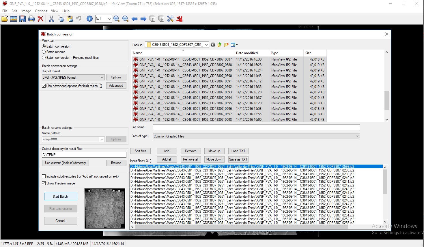Screen dimensions: 424x247
Task: Open the Help menu
Action: [x=66, y=11]
